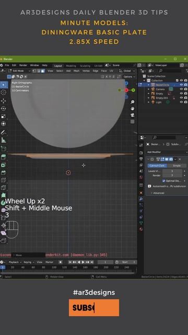Hide Empty.001 via eye icon

(x=181, y=98)
